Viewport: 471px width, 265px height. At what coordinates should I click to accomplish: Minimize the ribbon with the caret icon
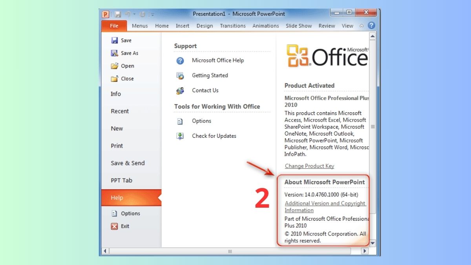click(x=361, y=26)
